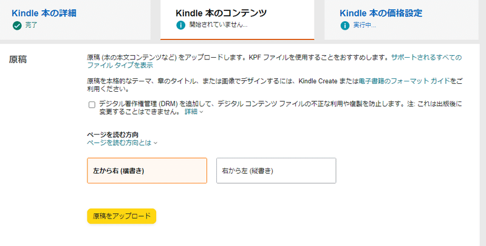
Task: Click info icon beside 実行中
Action: pos(344,26)
